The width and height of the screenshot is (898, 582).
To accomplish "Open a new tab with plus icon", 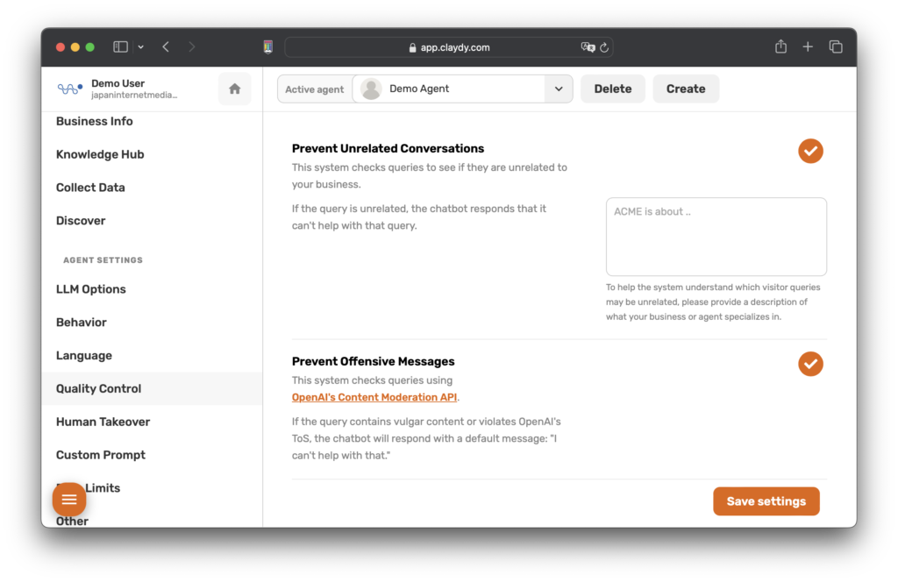I will 808,47.
